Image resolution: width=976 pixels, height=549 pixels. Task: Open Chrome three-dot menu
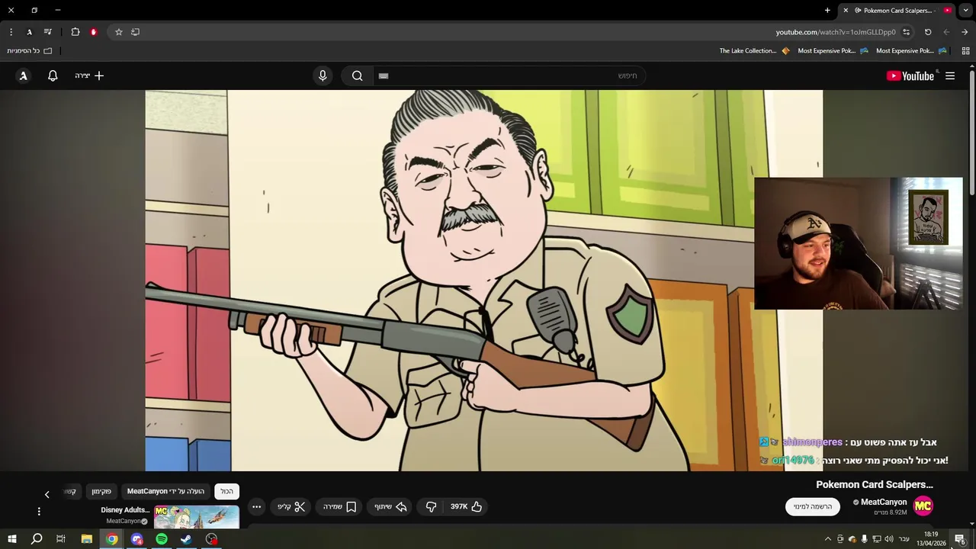coord(11,32)
